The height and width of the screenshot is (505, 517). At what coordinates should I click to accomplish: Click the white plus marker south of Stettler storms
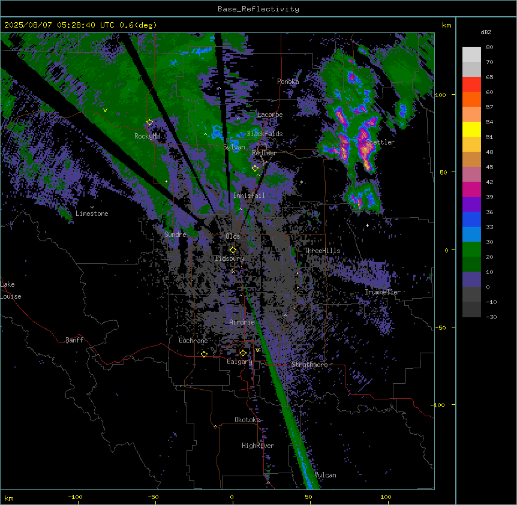click(367, 225)
